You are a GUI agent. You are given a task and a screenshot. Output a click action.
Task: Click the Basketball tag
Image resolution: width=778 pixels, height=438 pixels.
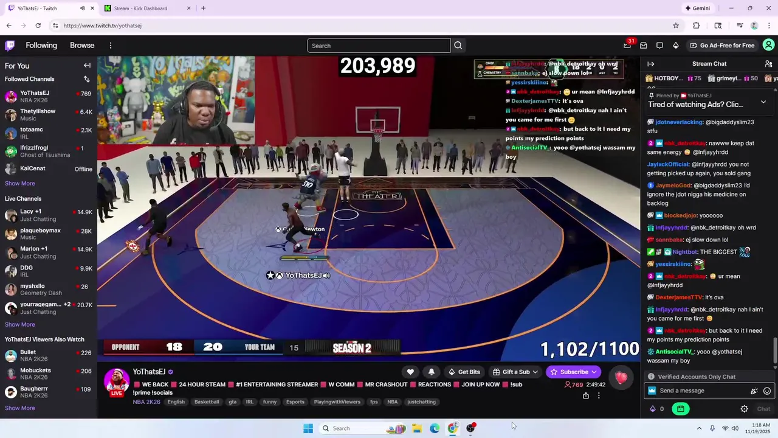click(x=207, y=402)
